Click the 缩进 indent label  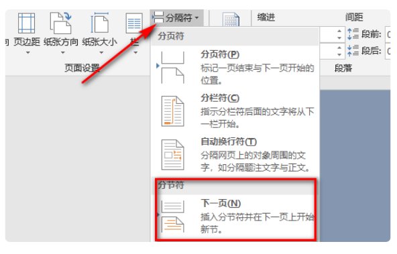(266, 17)
